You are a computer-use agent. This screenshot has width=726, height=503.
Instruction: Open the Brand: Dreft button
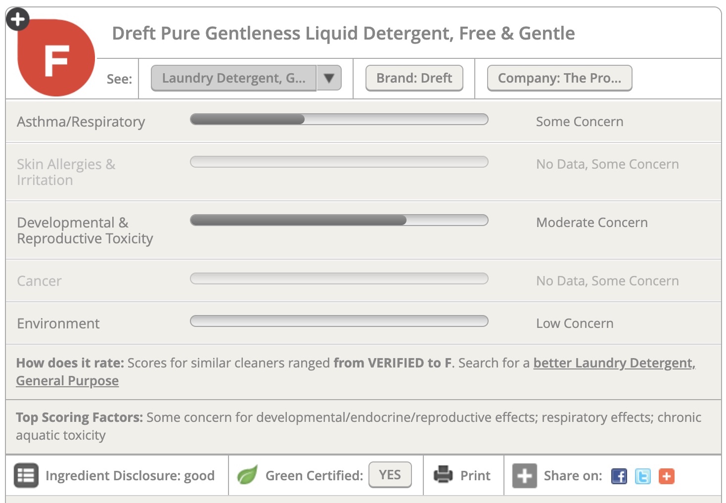pyautogui.click(x=414, y=78)
